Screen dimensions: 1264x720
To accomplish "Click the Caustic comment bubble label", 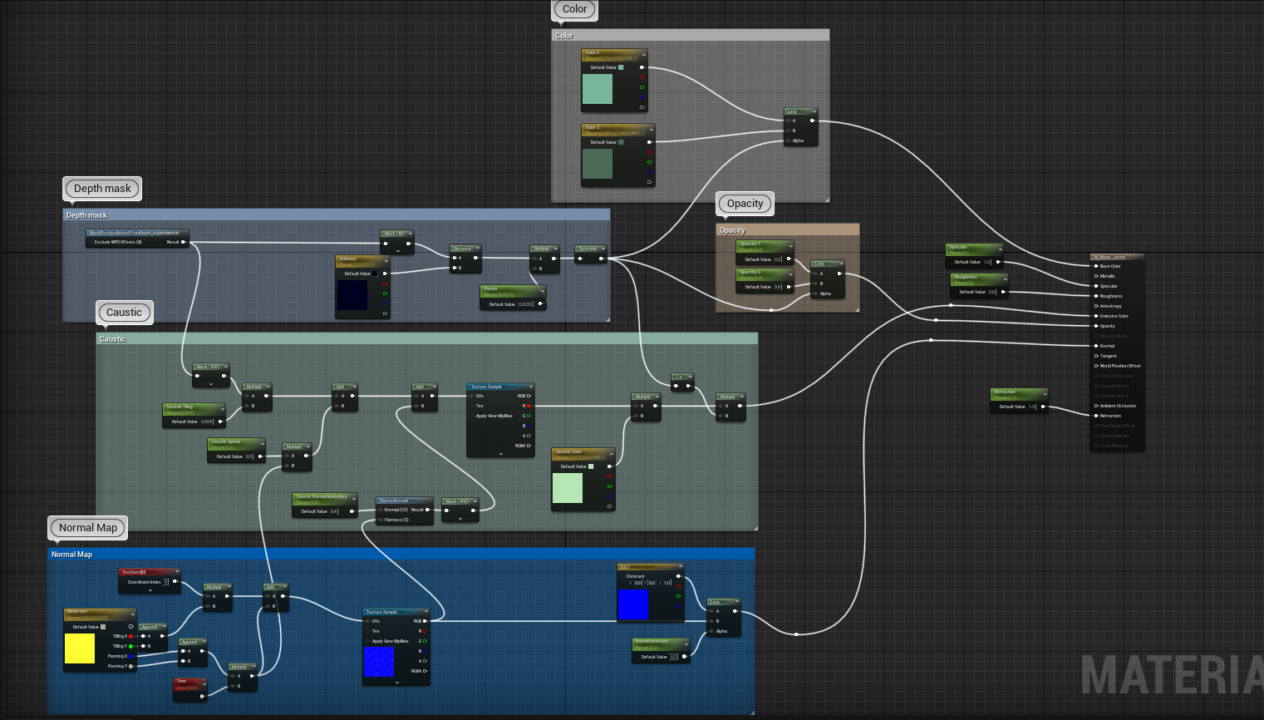I will (124, 313).
